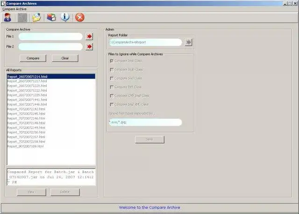299x214 pixels.
Task: Select Report_260720071446.html in the list
Action: [x=51, y=104]
